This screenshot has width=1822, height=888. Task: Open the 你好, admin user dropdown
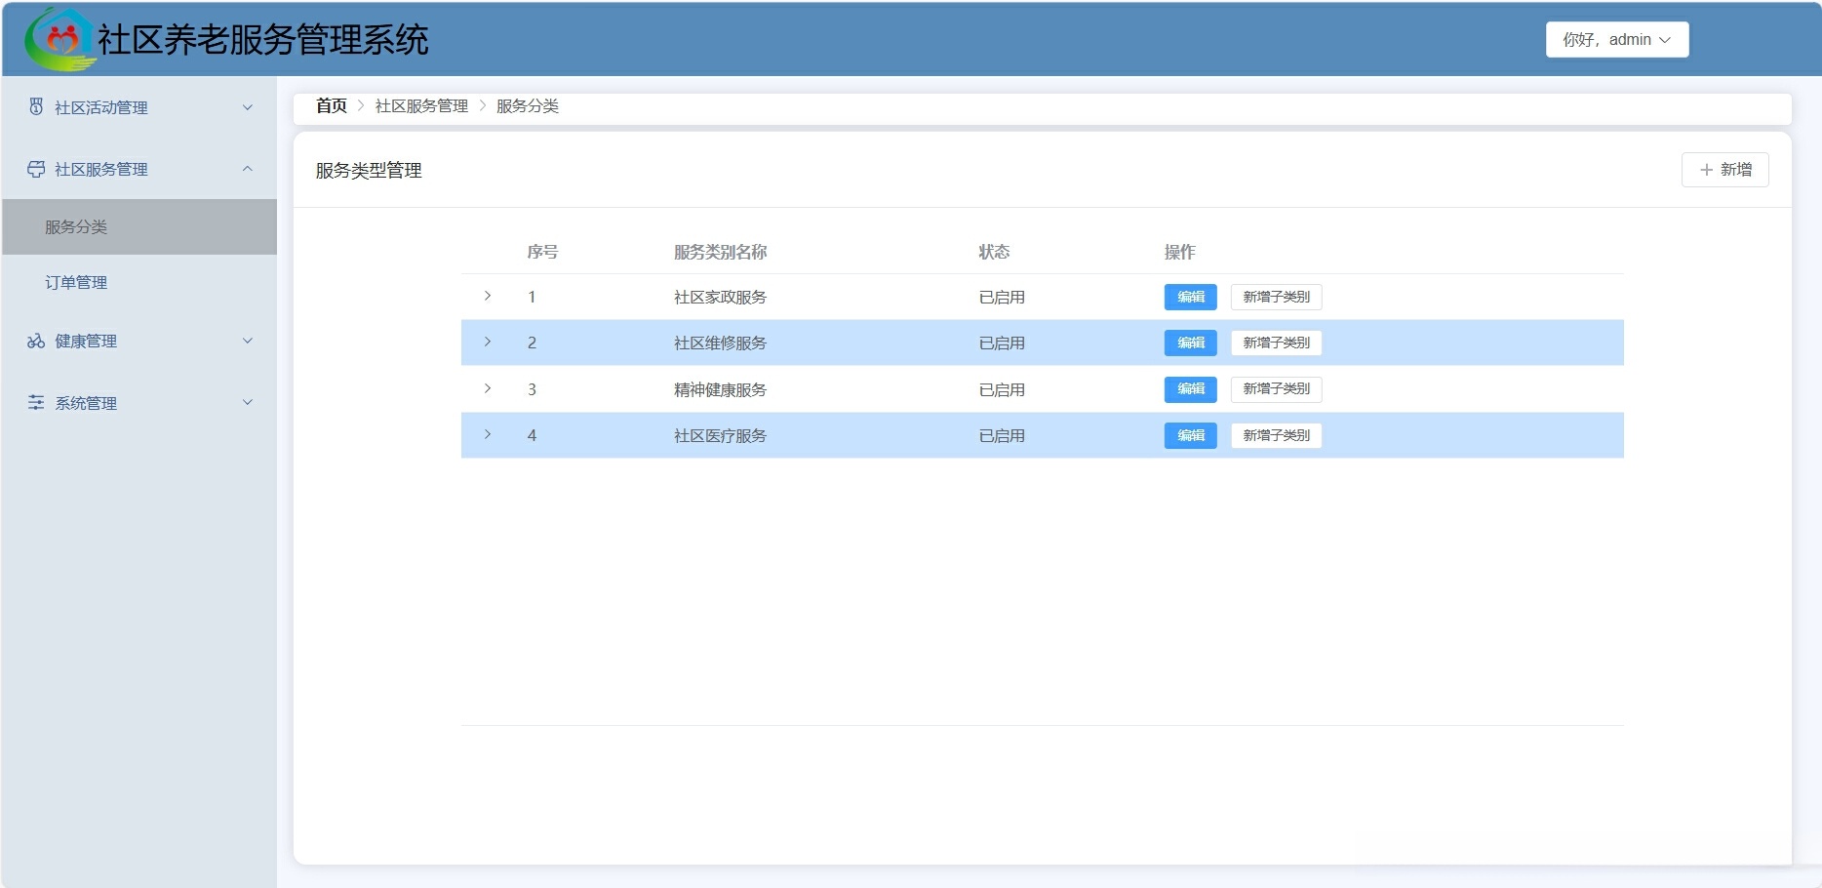click(1616, 40)
